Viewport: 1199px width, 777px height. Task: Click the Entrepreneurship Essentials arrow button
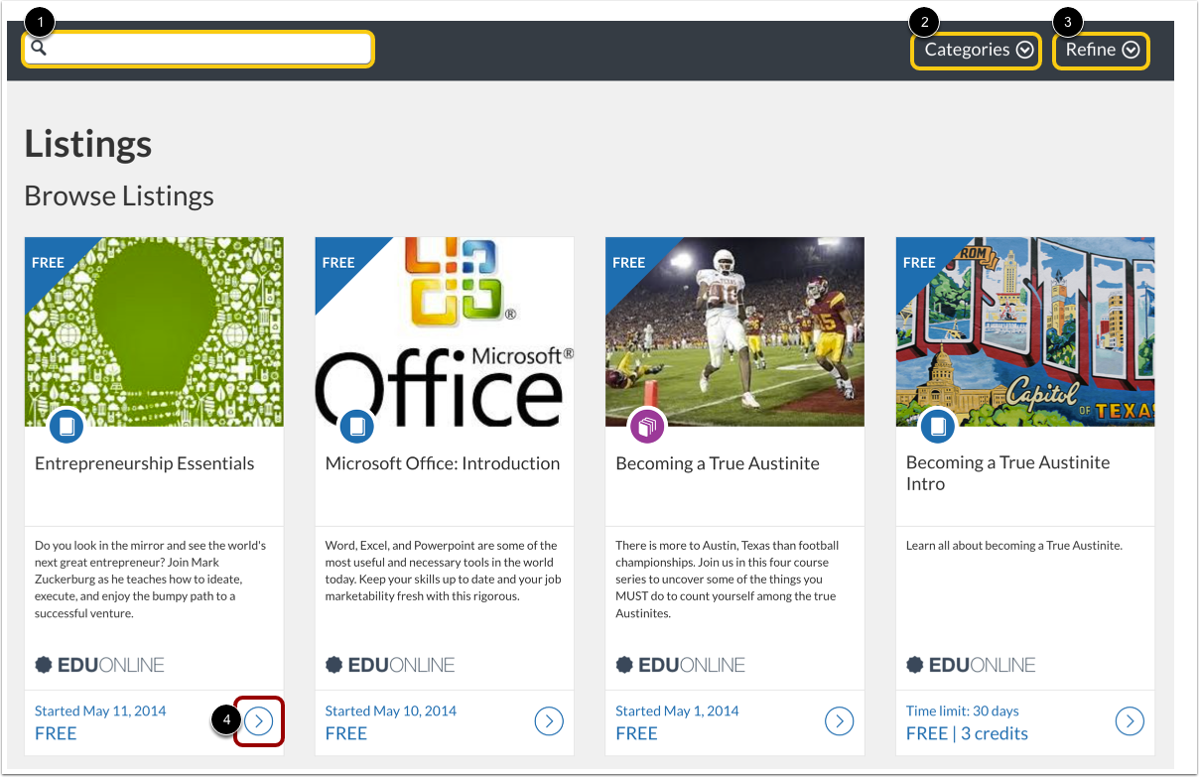click(258, 721)
